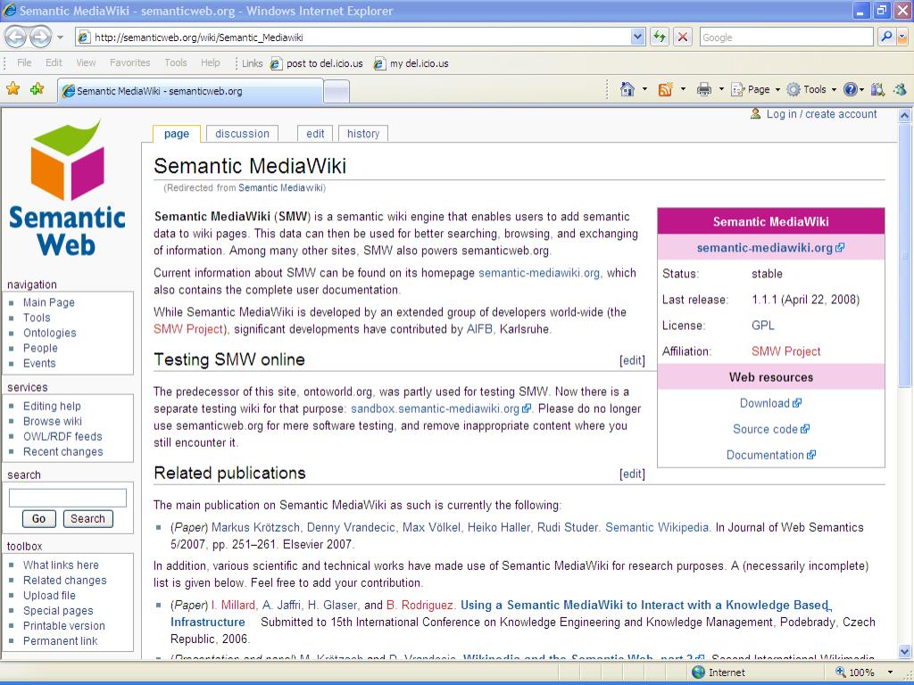
Task: Click the Source code link in infobox
Action: click(x=770, y=429)
